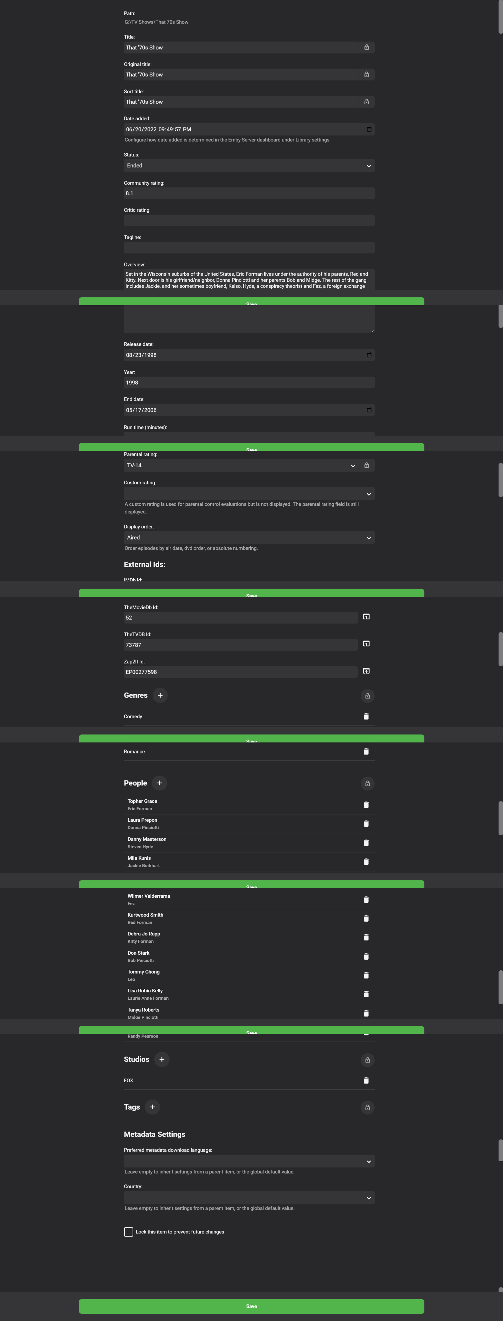Open the Release date calendar picker

[x=369, y=355]
